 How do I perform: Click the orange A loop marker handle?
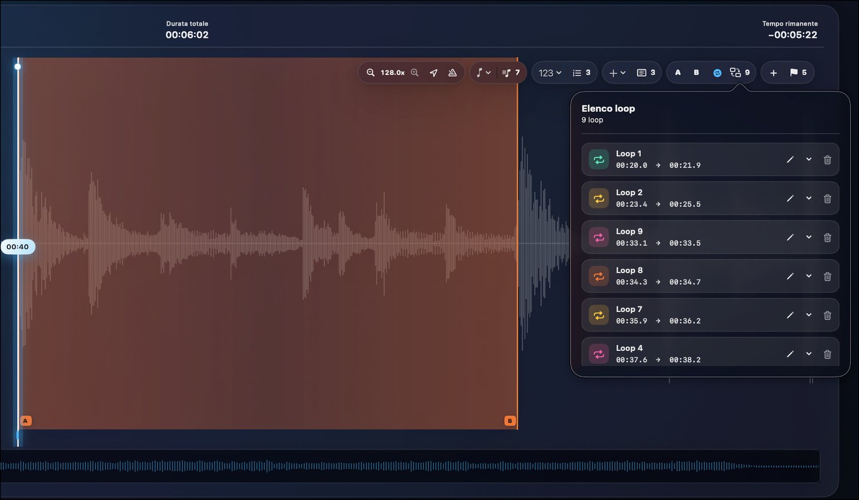(25, 421)
